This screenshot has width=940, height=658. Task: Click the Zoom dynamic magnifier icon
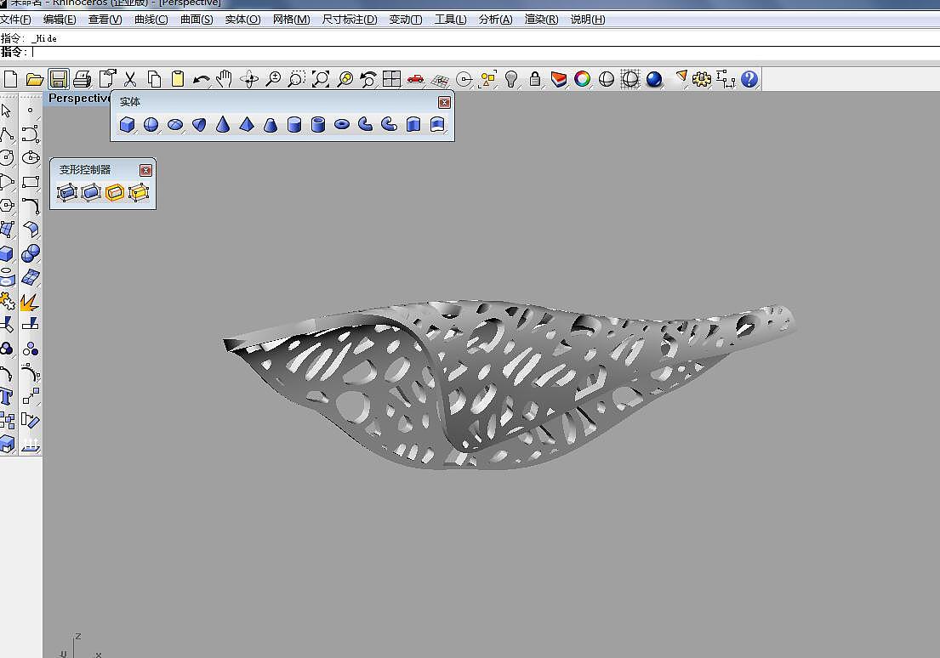273,79
